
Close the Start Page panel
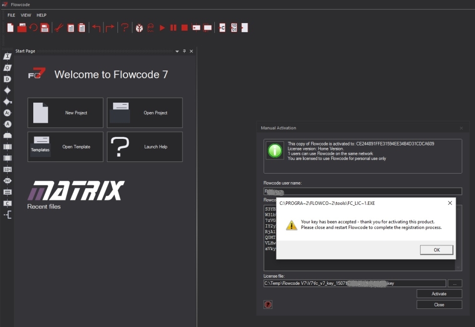pos(192,51)
